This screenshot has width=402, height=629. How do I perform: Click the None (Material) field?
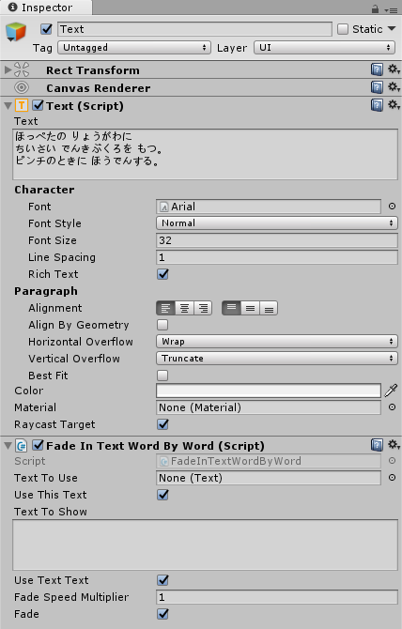coord(269,407)
